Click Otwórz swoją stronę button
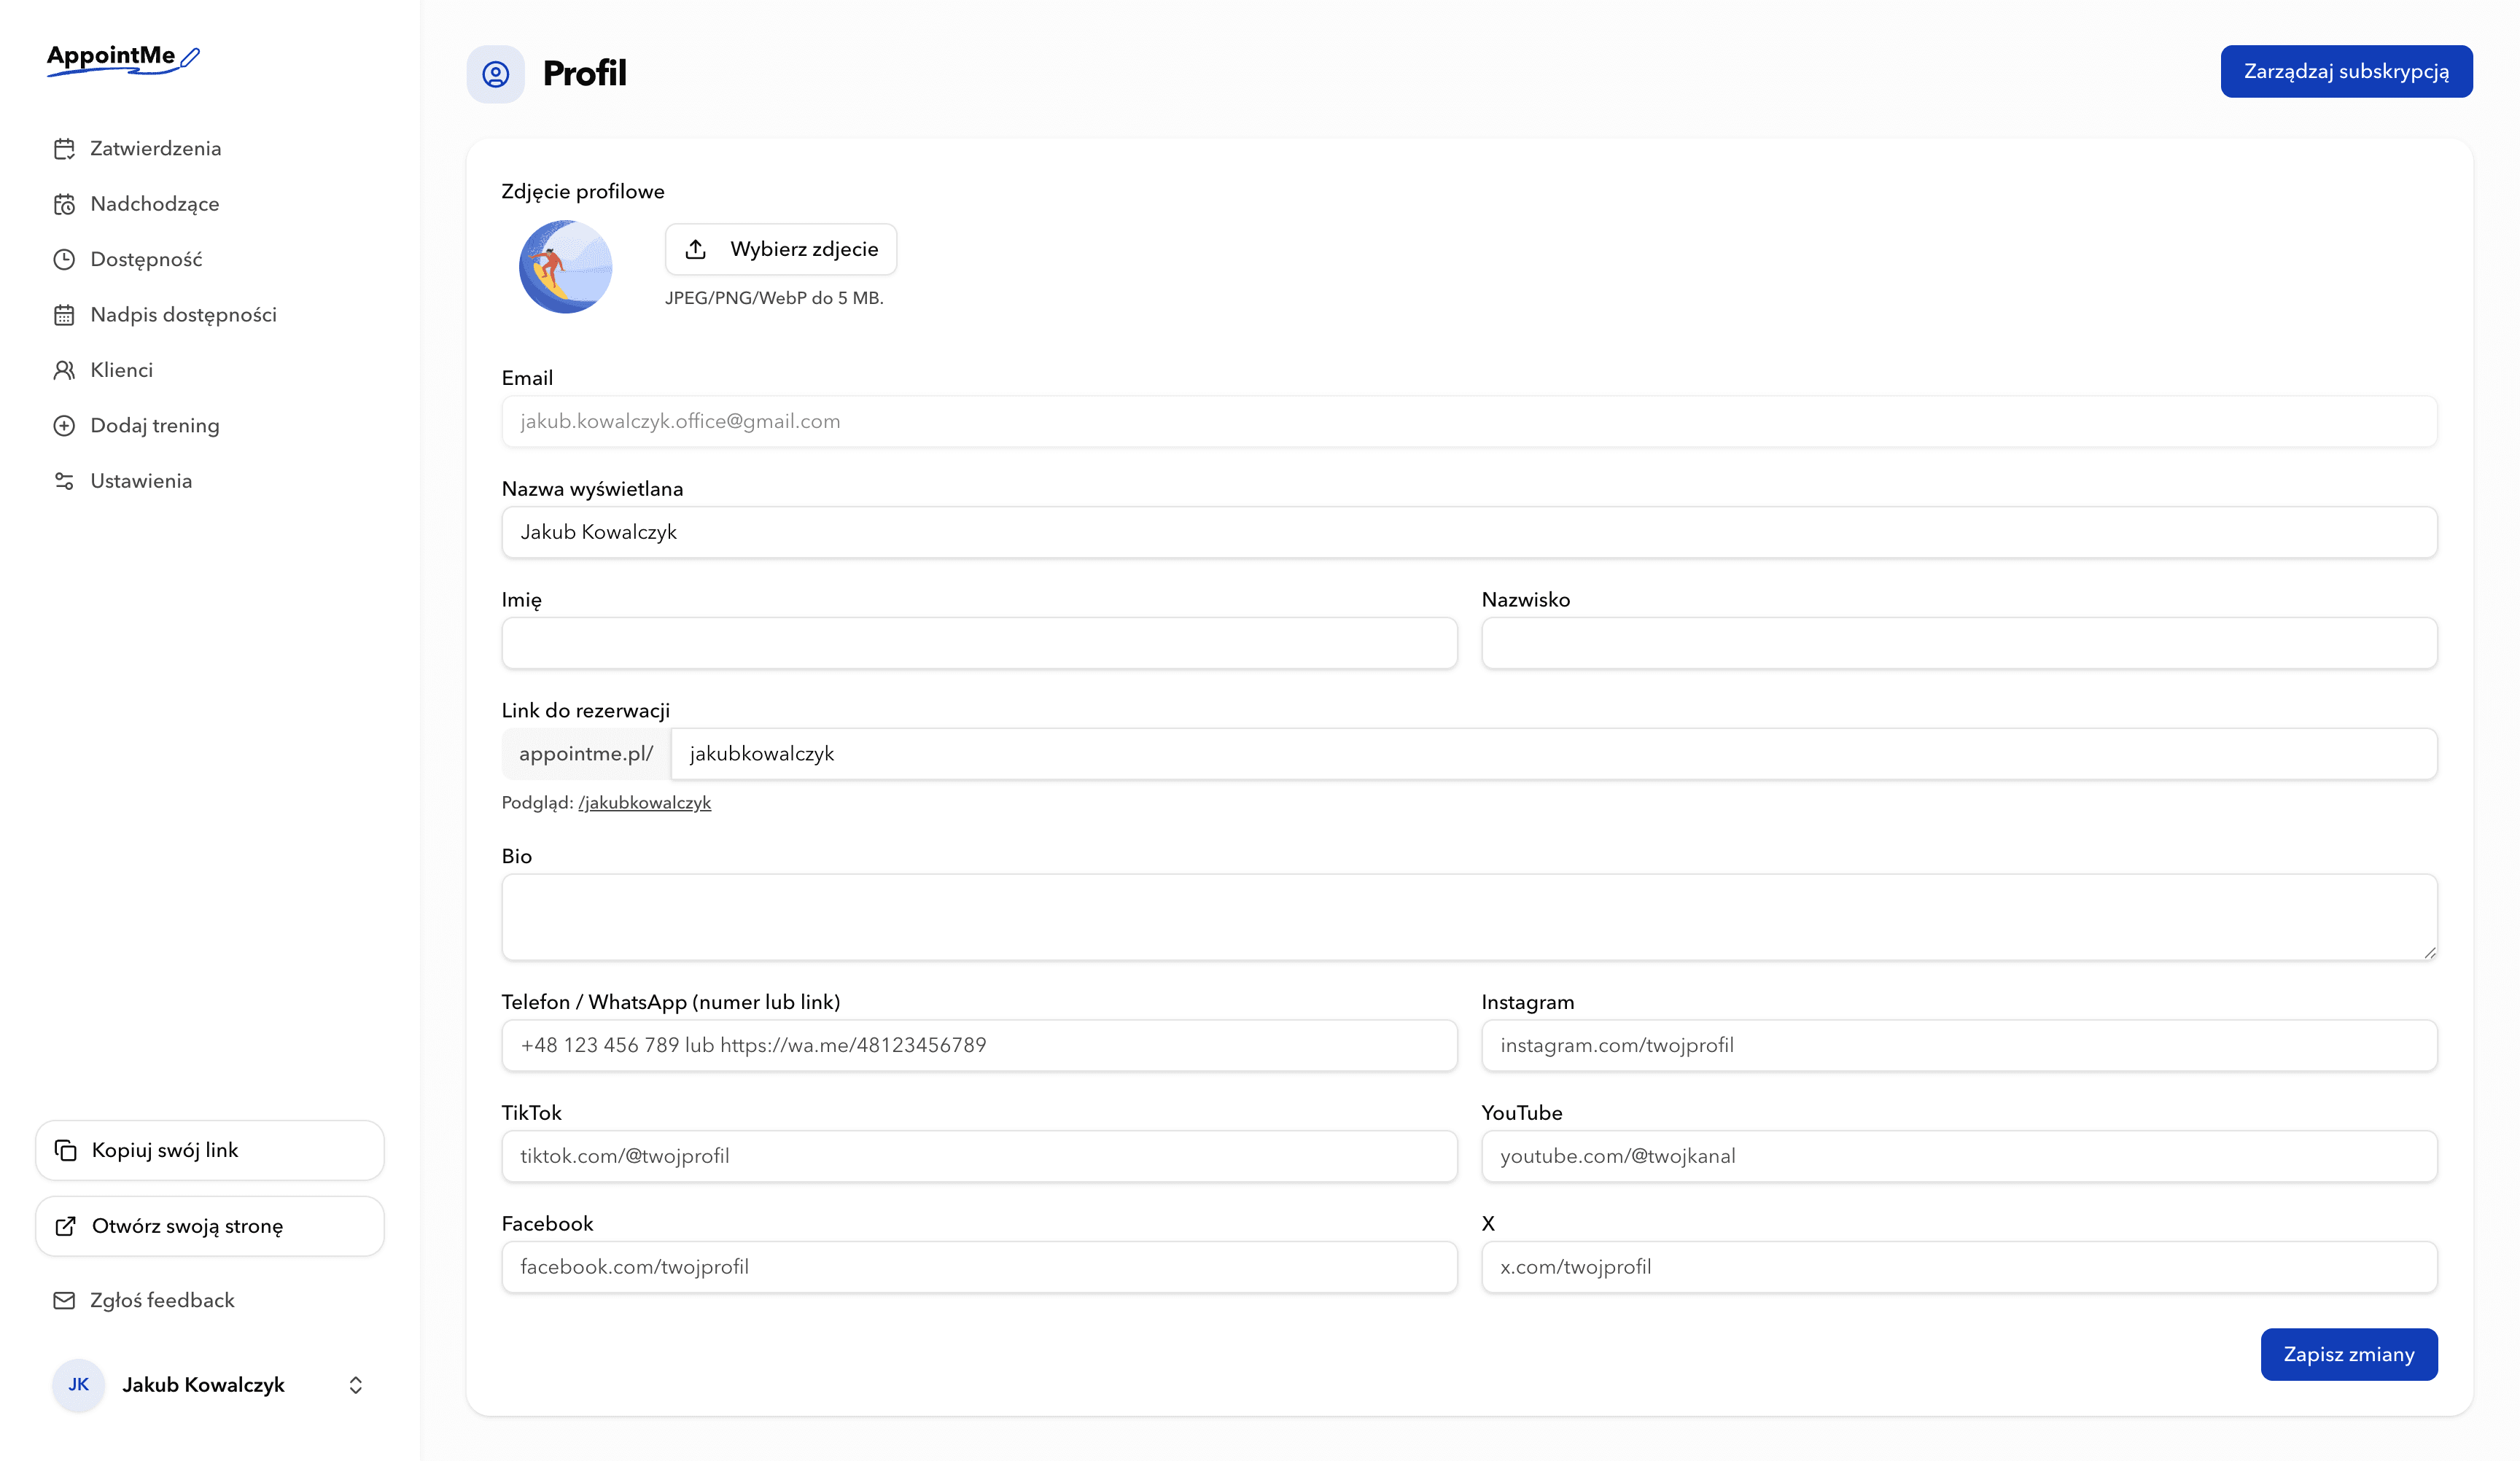This screenshot has width=2520, height=1461. (x=210, y=1226)
